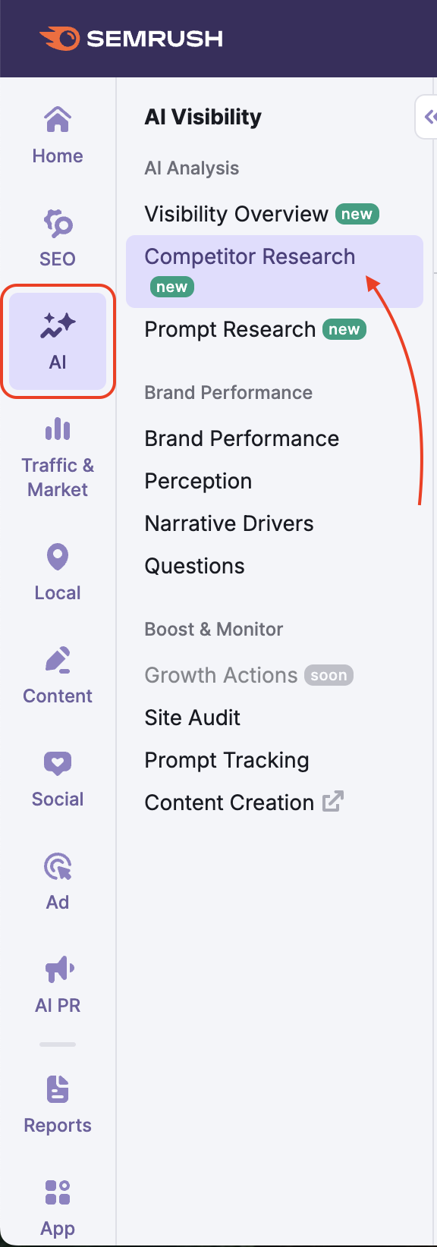This screenshot has width=437, height=1247.
Task: Open the Site Audit tool
Action: coord(192,717)
